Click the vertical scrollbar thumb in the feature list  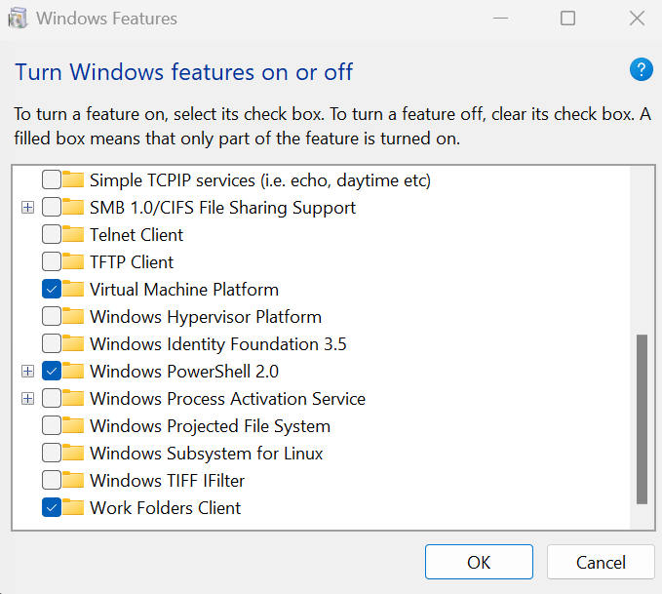pyautogui.click(x=642, y=419)
